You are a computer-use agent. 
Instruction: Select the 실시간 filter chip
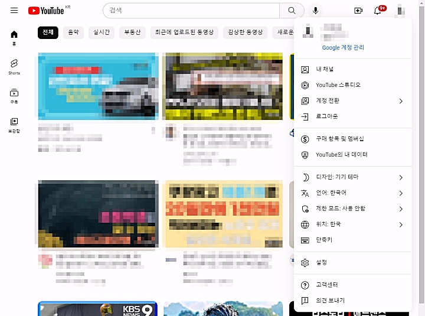(102, 32)
